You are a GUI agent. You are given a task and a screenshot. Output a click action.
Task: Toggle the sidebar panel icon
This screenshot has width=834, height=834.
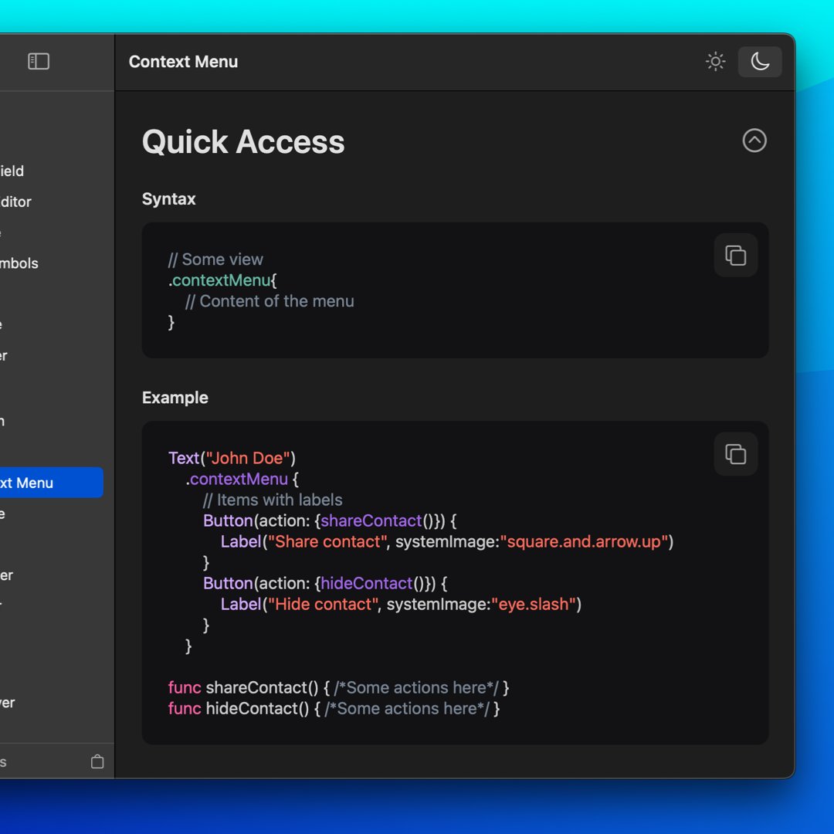tap(39, 61)
